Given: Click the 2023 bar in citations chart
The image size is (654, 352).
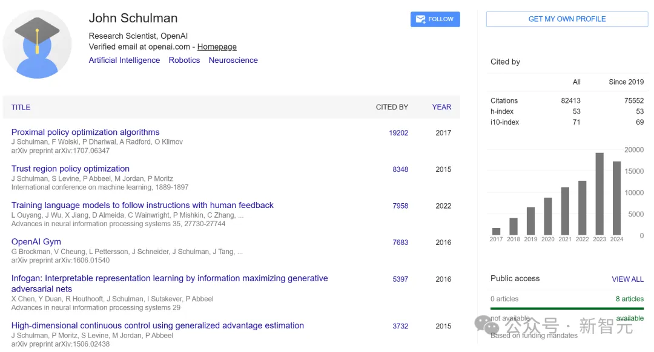Looking at the screenshot, I should click(599, 194).
